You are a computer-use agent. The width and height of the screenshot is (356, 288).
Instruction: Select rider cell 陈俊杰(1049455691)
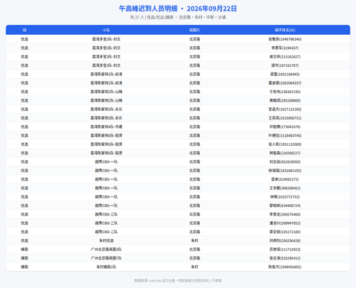285,267
